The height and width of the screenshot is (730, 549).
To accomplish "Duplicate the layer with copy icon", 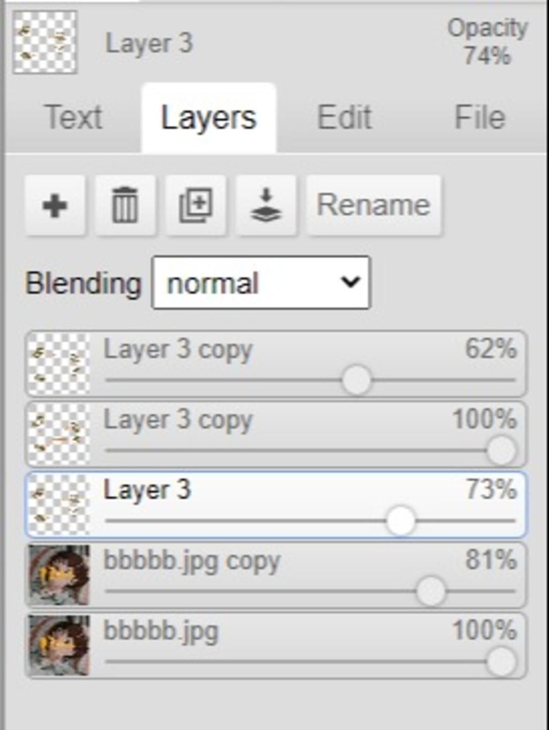I will click(x=195, y=205).
